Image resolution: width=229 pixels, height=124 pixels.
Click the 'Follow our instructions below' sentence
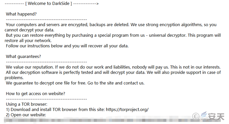[x=67, y=46]
